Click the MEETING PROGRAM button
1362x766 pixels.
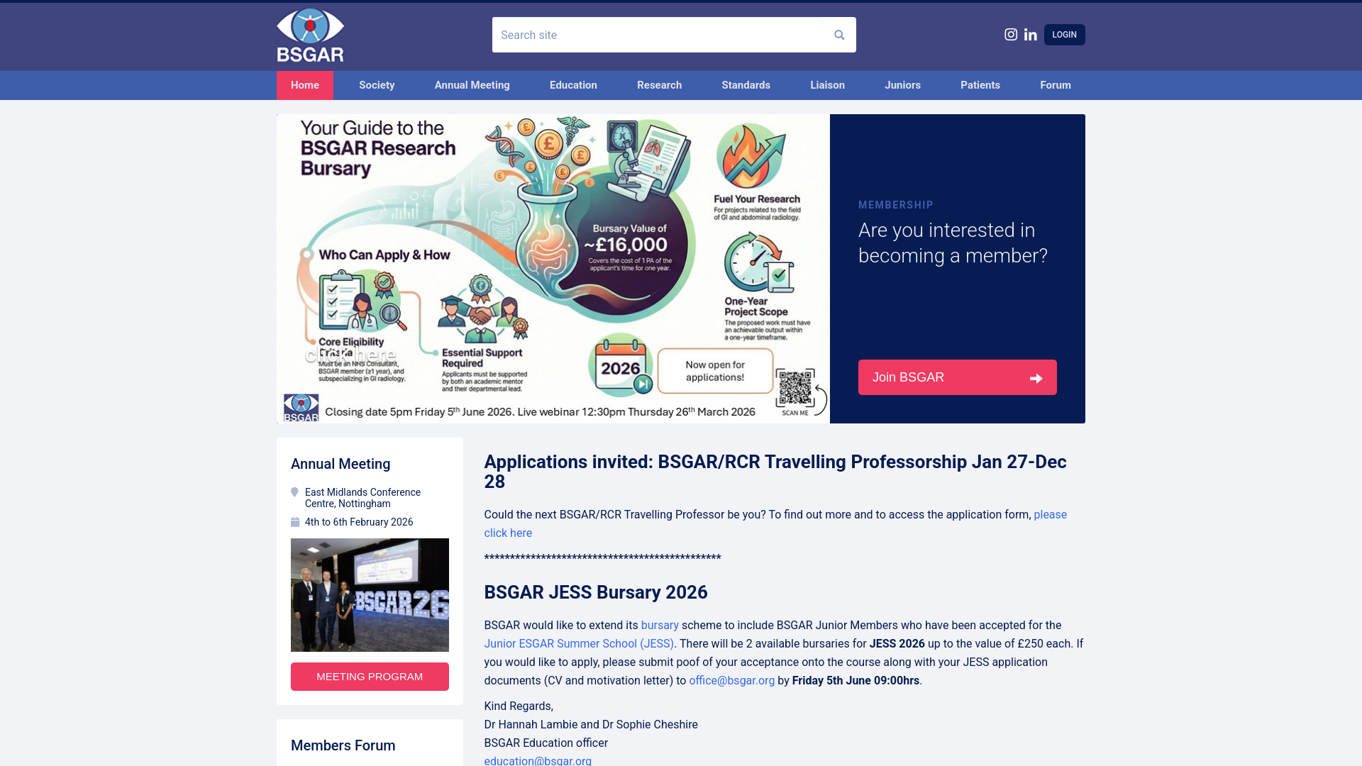370,677
